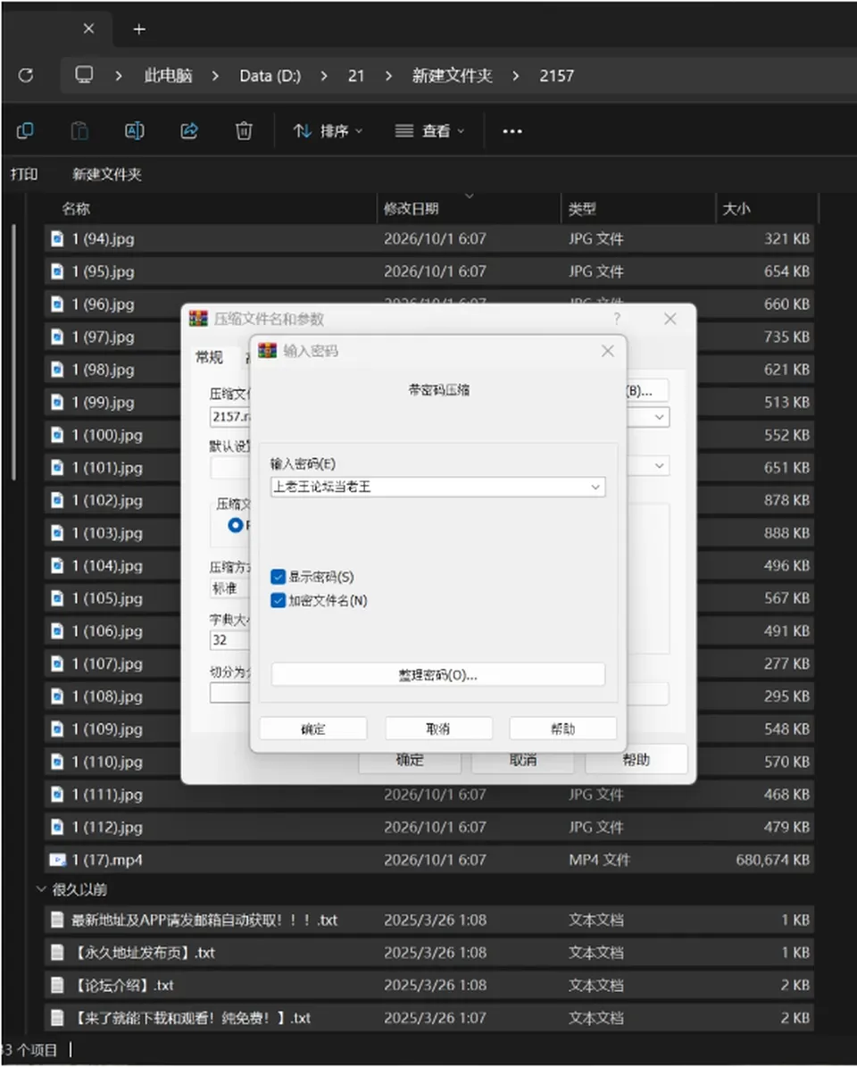This screenshot has height=1067, width=857.
Task: Open a new tab with the plus button
Action: pyautogui.click(x=139, y=29)
